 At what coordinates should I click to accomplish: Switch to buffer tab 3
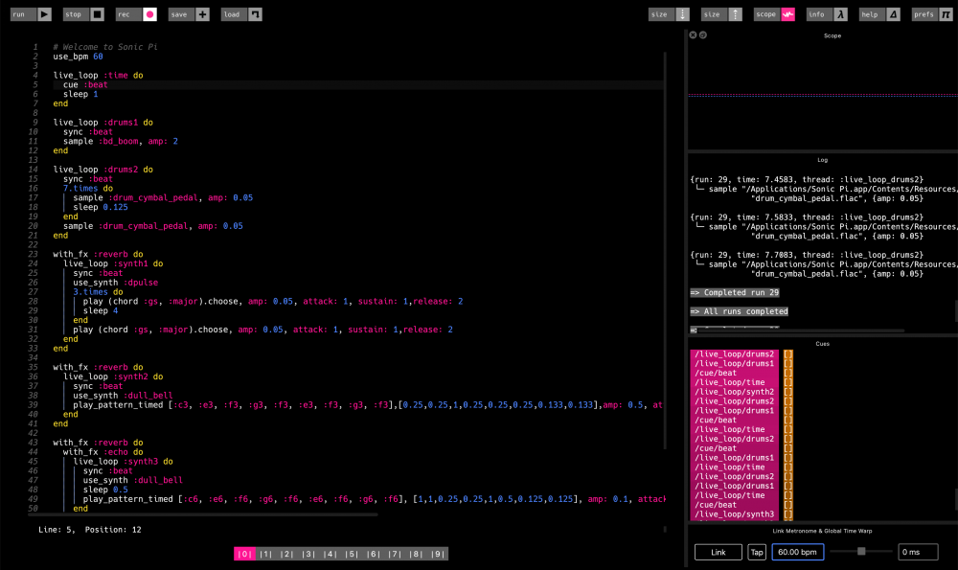click(308, 554)
